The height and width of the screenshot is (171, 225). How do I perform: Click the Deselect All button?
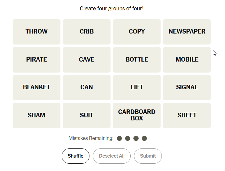click(x=112, y=156)
